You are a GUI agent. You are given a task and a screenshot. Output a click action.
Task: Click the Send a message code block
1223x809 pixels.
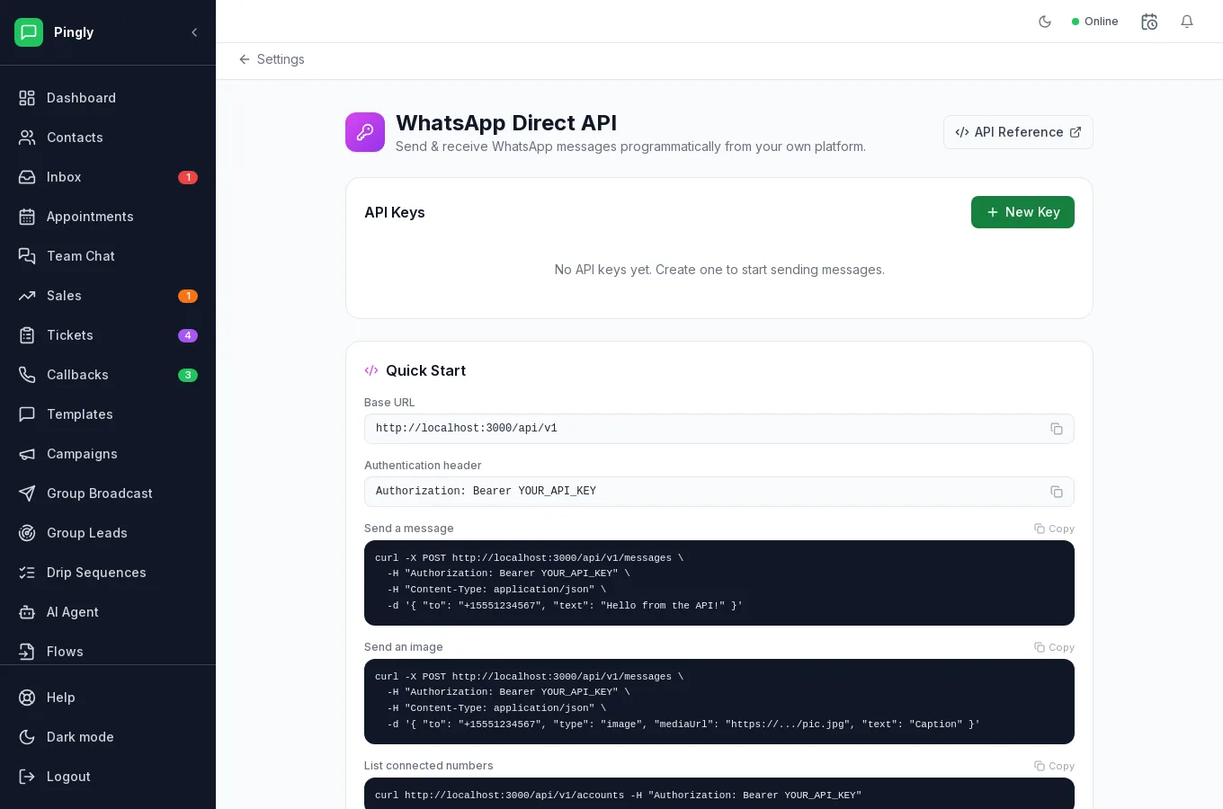tap(719, 582)
